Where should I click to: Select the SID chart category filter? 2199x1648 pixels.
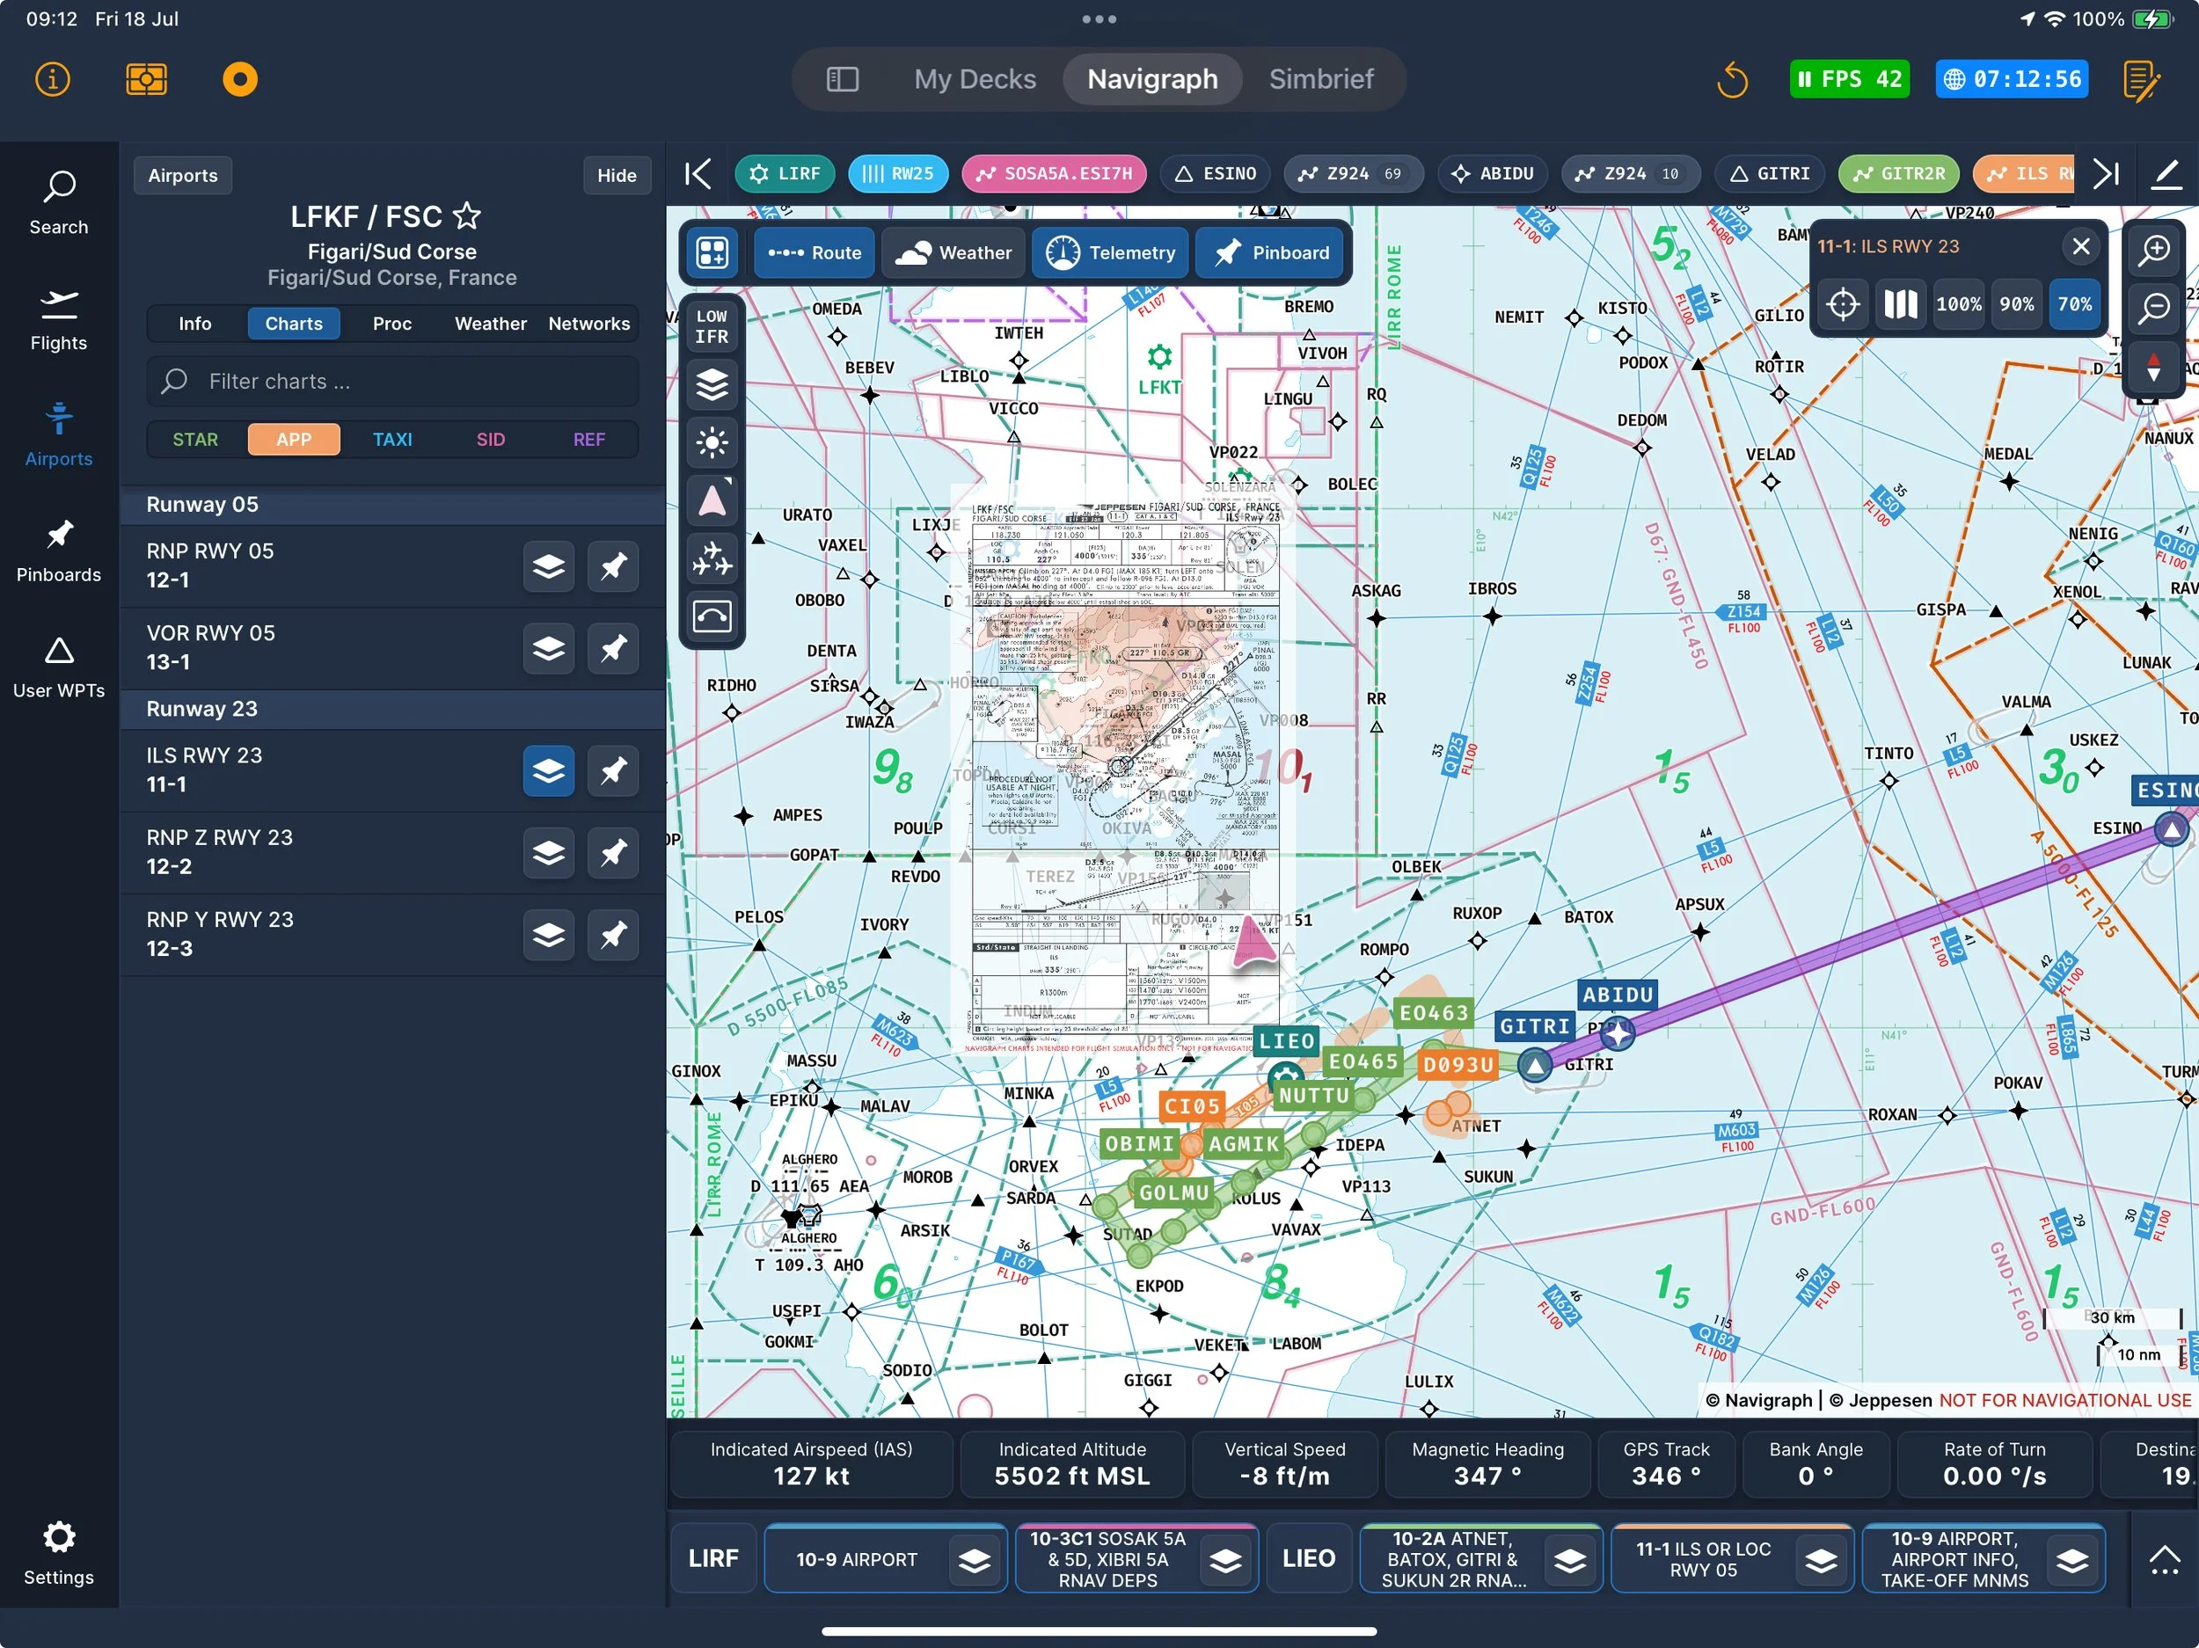tap(490, 440)
